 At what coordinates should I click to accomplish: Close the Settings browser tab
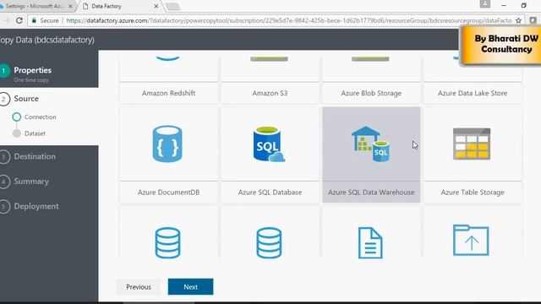click(x=70, y=6)
